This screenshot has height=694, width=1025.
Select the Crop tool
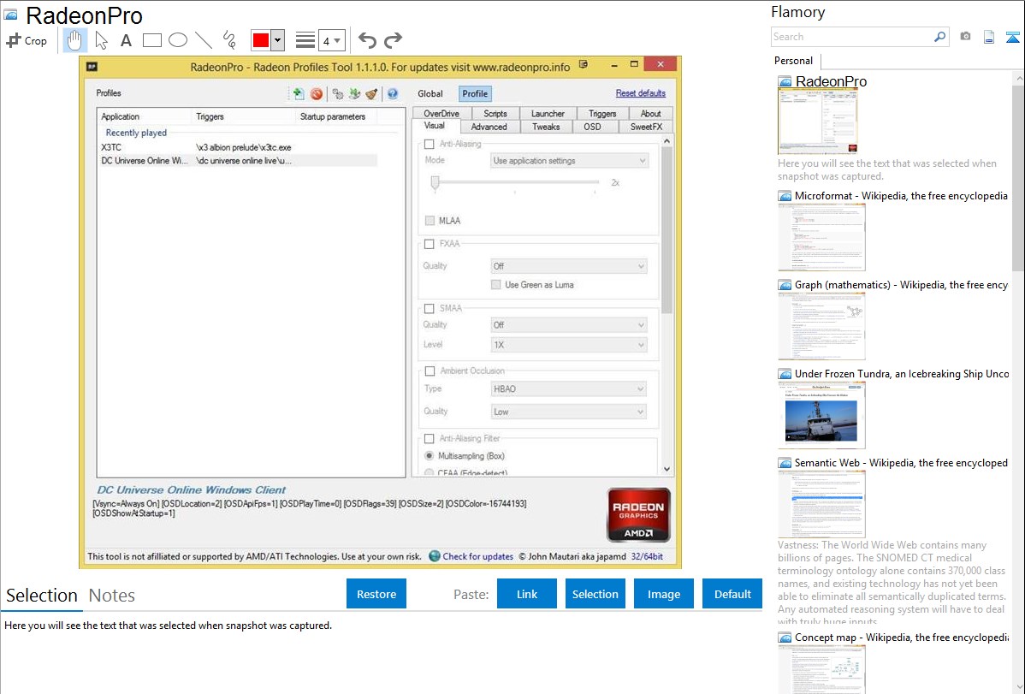pos(27,40)
